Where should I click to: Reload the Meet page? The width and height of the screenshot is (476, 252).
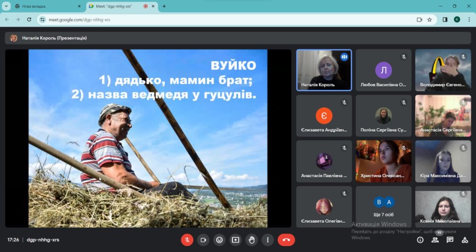click(x=29, y=19)
